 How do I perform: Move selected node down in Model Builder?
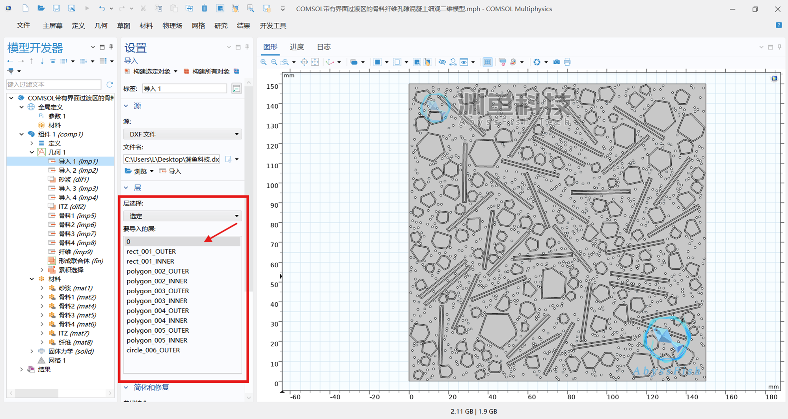pyautogui.click(x=42, y=61)
